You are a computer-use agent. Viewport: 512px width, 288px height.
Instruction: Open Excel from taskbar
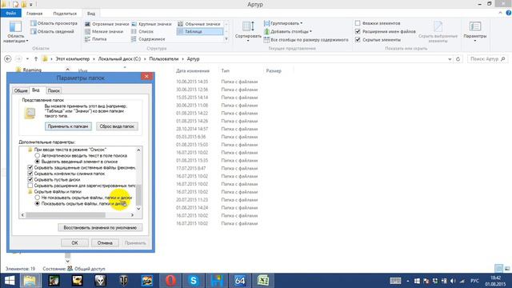pos(263,281)
